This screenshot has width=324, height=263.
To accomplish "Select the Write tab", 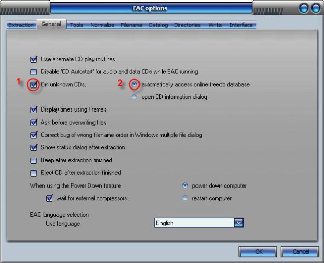I will (x=215, y=25).
